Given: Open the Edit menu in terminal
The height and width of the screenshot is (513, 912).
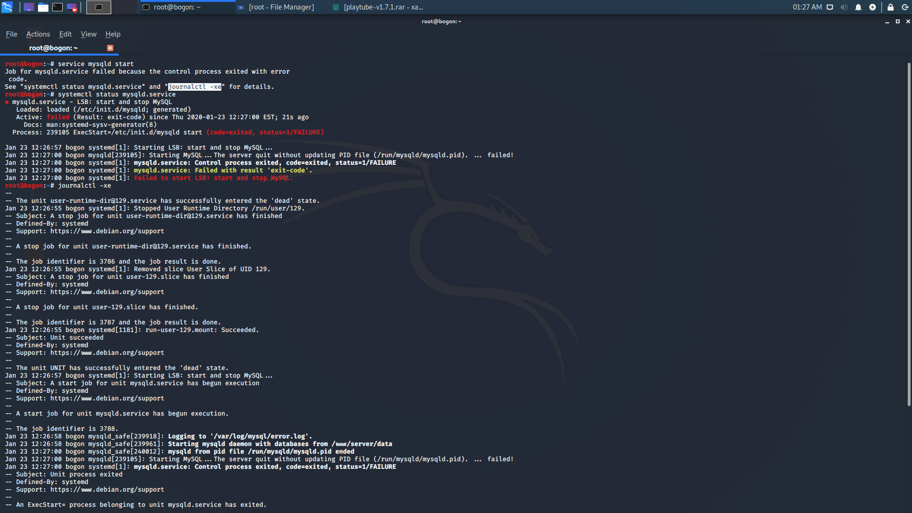Looking at the screenshot, I should click(65, 34).
